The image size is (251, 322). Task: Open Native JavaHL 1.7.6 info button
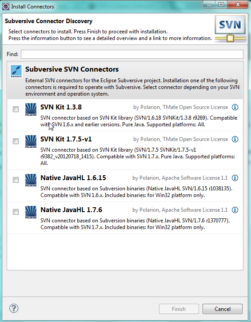[x=235, y=210]
